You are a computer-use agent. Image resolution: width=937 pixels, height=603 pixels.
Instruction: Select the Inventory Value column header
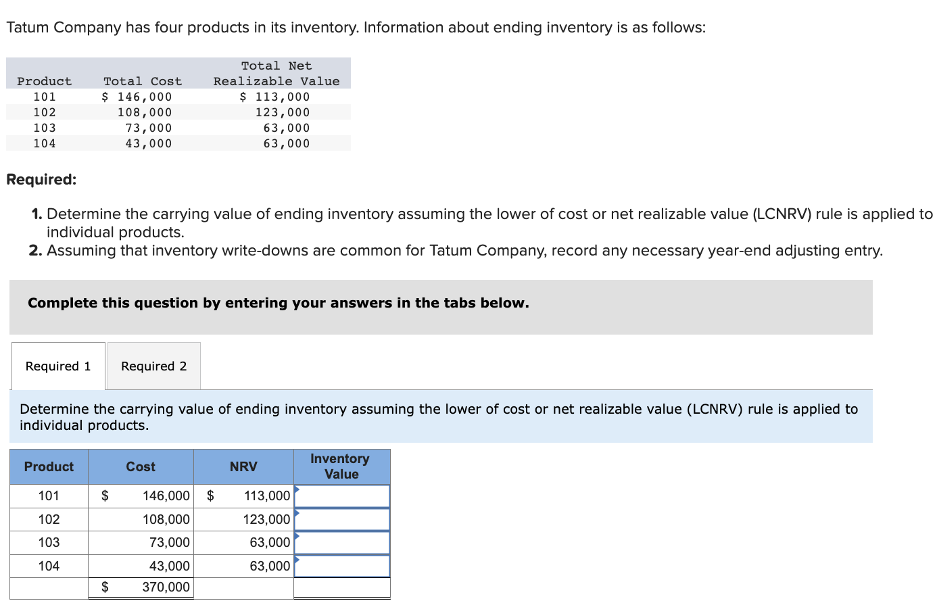pos(342,466)
